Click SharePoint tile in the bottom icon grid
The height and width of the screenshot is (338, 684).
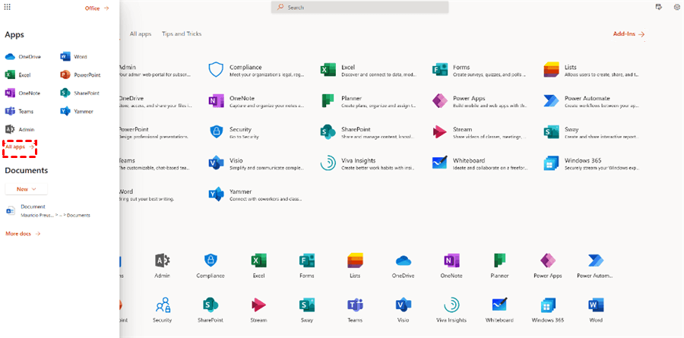click(x=211, y=310)
